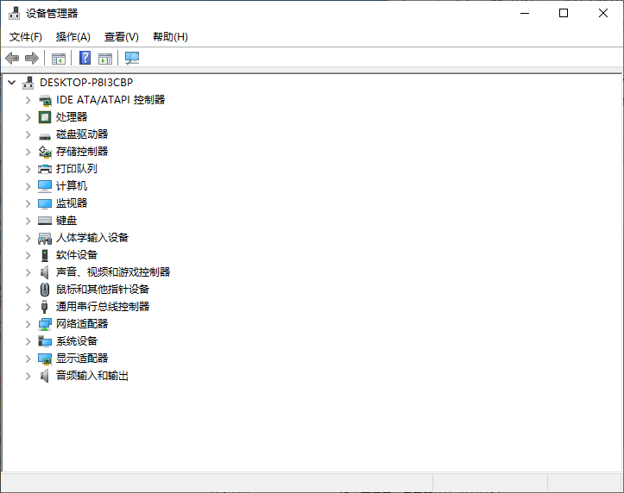Click the 通用串行总线控制器 USB icon
The image size is (624, 493).
(x=45, y=307)
